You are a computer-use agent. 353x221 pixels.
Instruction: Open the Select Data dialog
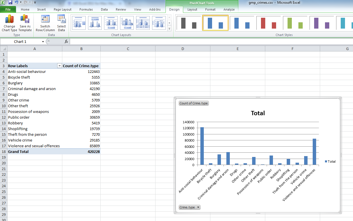[61, 19]
